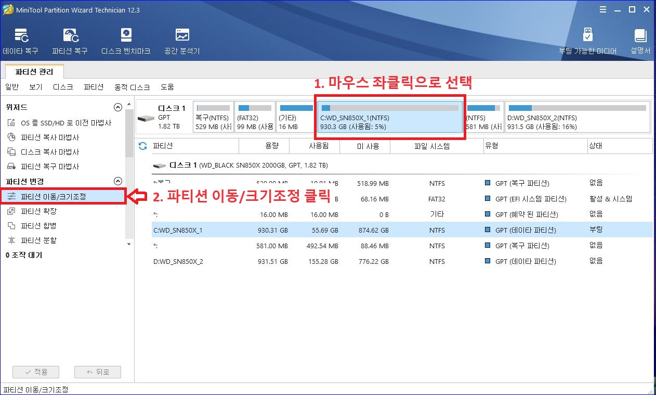The height and width of the screenshot is (395, 656).
Task: Select the (기타) 16 MB block in the disk map
Action: point(296,117)
